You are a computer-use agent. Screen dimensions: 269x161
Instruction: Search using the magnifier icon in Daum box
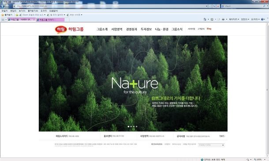(264, 6)
